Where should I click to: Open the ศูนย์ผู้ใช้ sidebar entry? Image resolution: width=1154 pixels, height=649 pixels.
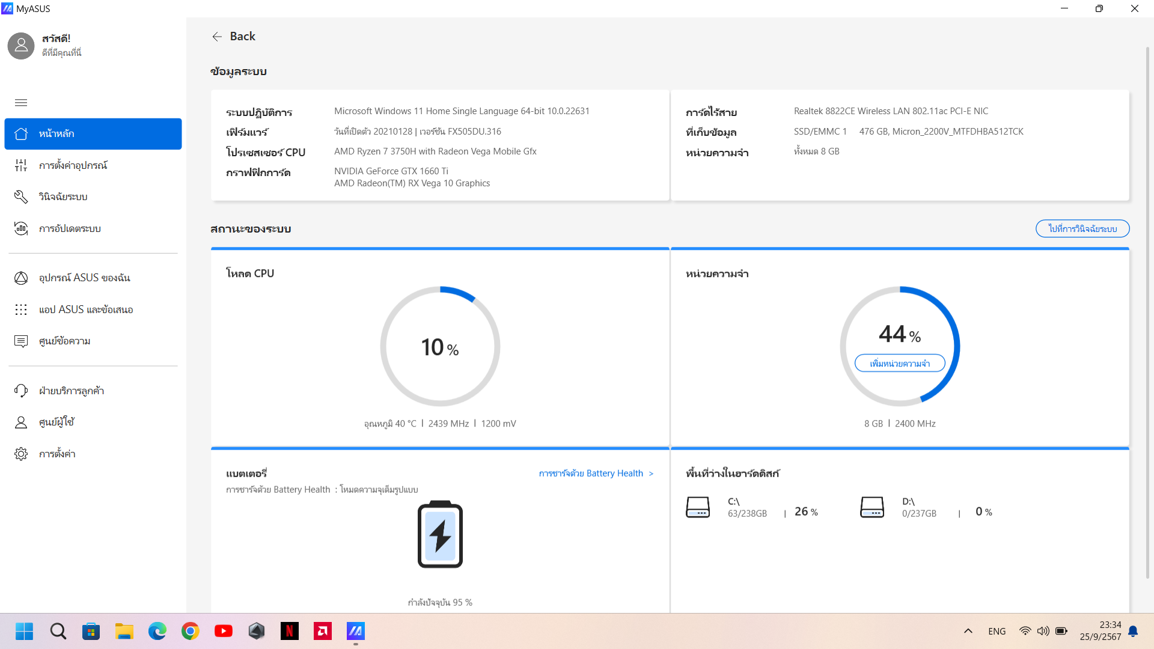click(x=93, y=422)
